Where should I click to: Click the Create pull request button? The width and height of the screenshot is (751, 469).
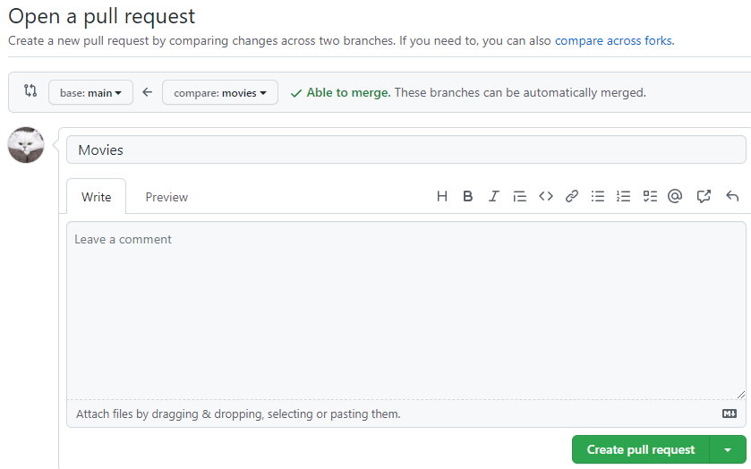click(x=640, y=450)
